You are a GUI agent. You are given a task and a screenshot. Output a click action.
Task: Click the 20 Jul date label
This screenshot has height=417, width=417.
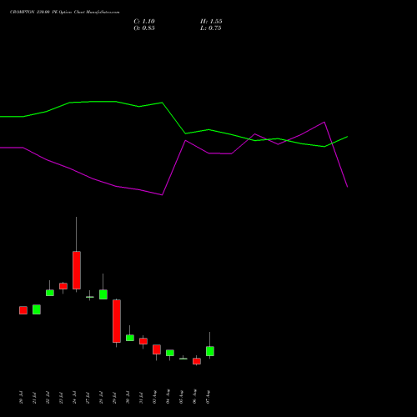[x=21, y=398]
